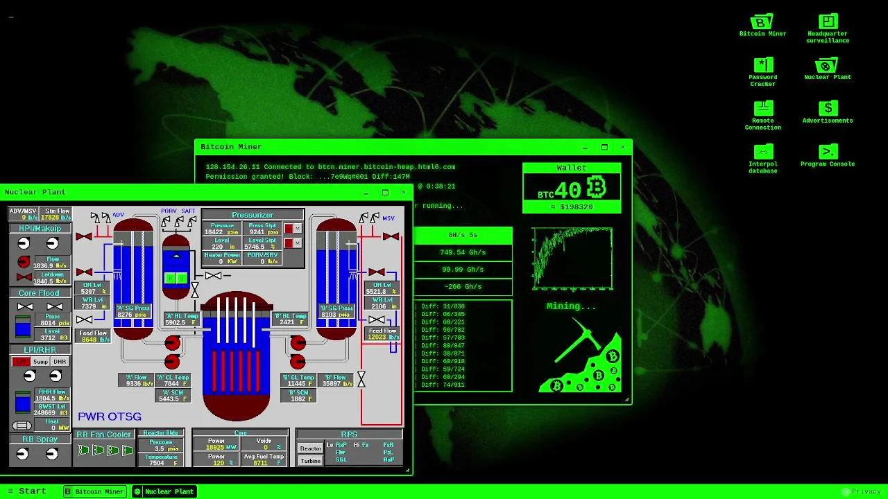Click the upper 'B' loop reactor coolant pump

(298, 343)
